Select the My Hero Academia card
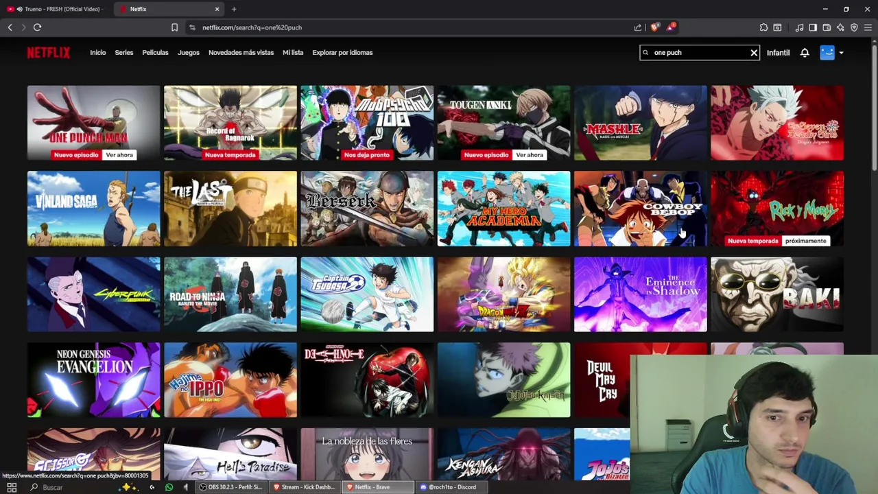This screenshot has width=878, height=494. coord(503,209)
